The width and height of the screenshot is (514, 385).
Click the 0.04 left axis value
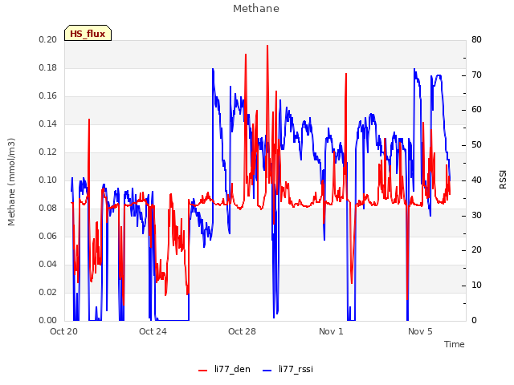click(x=47, y=264)
